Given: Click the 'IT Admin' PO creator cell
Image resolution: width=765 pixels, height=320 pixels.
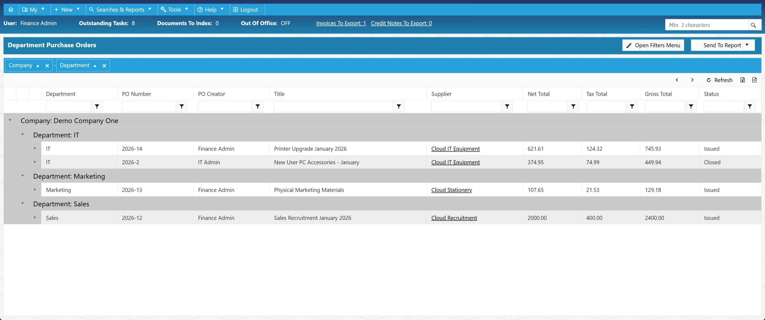Looking at the screenshot, I should (x=231, y=162).
